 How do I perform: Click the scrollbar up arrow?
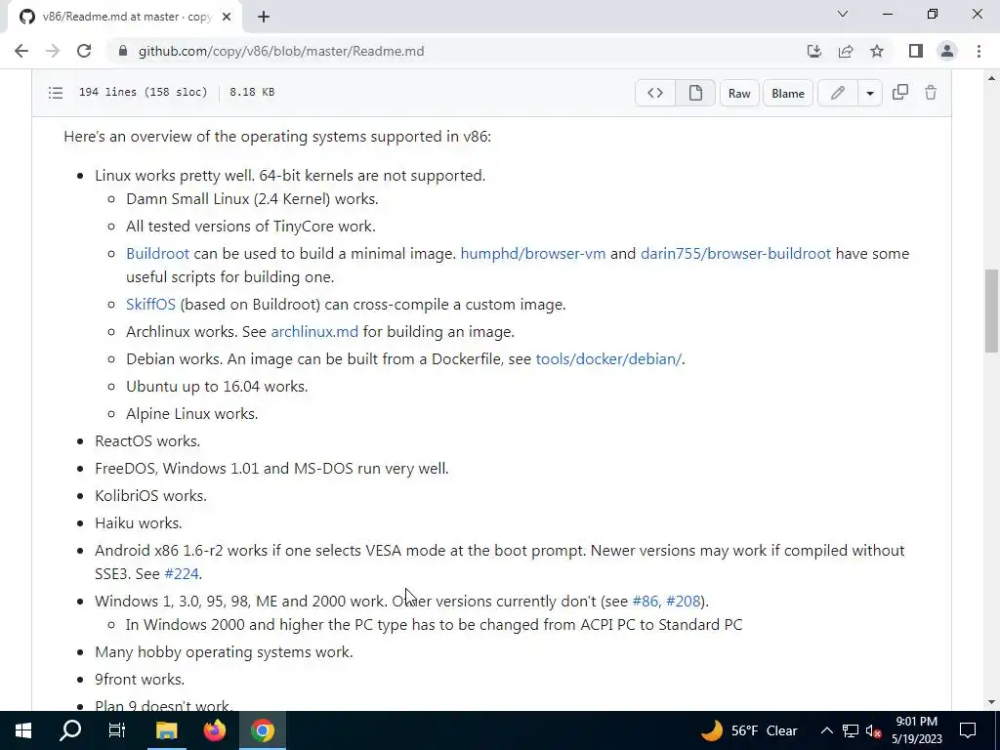(x=991, y=78)
